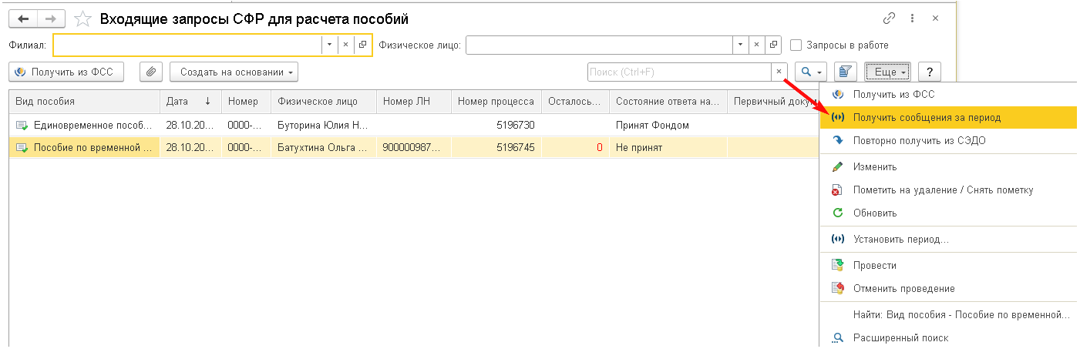
Task: Toggle the Еще menu button
Action: pyautogui.click(x=888, y=72)
